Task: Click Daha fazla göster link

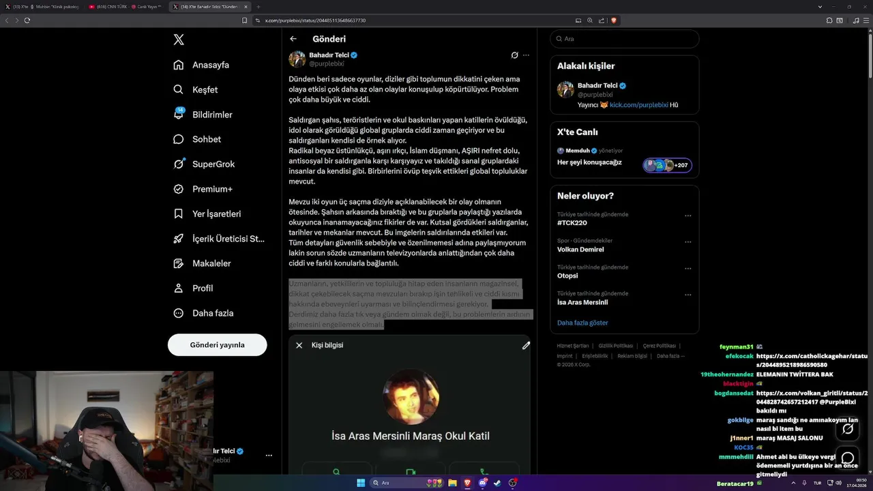Action: pyautogui.click(x=582, y=323)
